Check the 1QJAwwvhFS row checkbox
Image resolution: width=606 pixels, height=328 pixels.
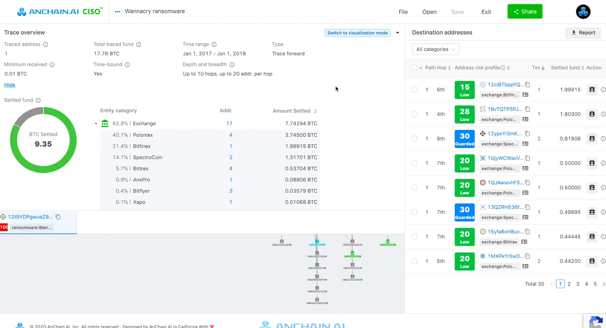tap(414, 188)
